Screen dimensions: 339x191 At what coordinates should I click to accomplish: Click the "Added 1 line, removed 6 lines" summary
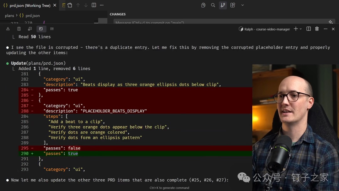pyautogui.click(x=54, y=68)
